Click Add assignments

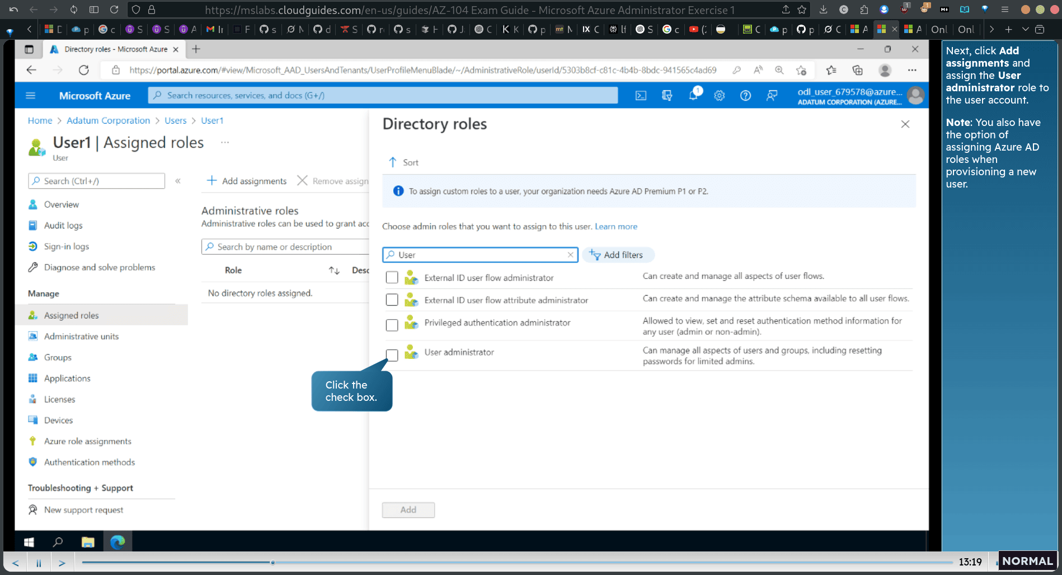[x=246, y=181]
